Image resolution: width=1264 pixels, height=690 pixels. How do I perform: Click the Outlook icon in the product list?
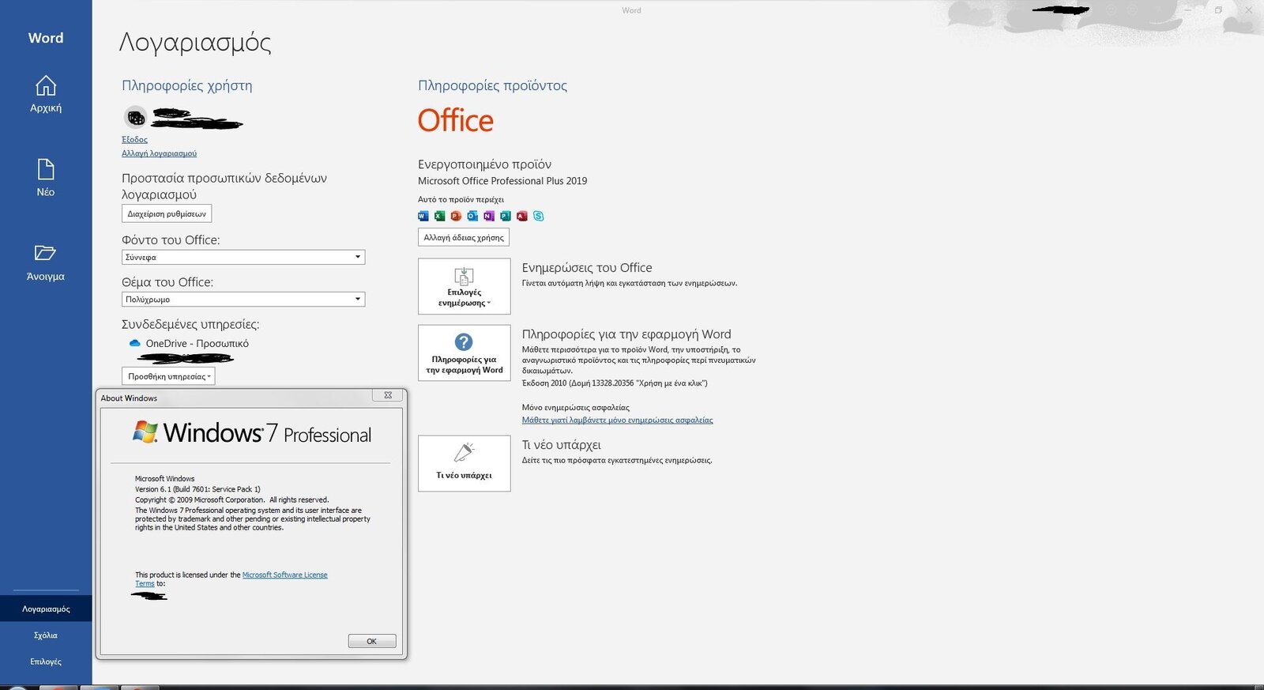(472, 216)
